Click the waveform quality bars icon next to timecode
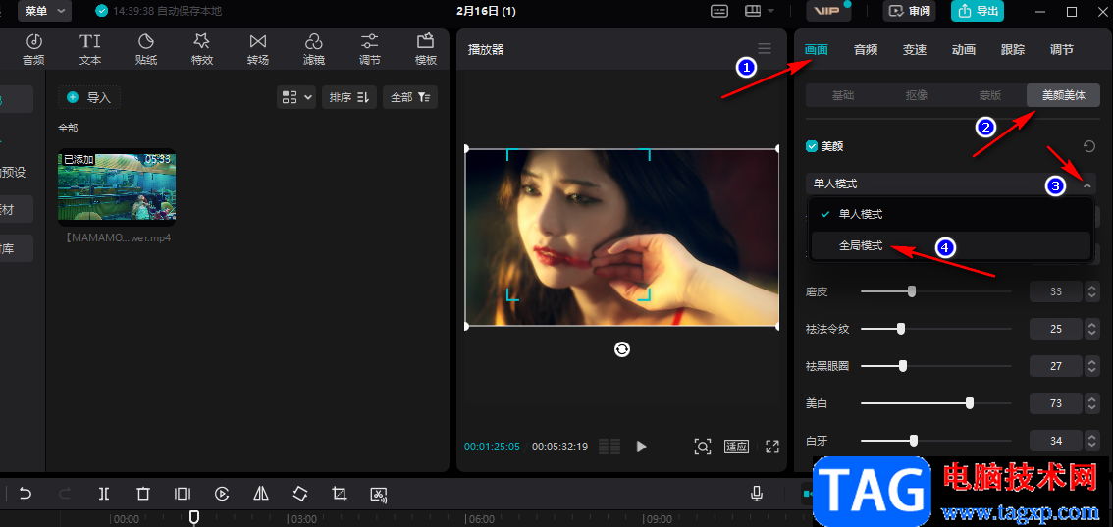This screenshot has height=527, width=1113. pyautogui.click(x=609, y=447)
